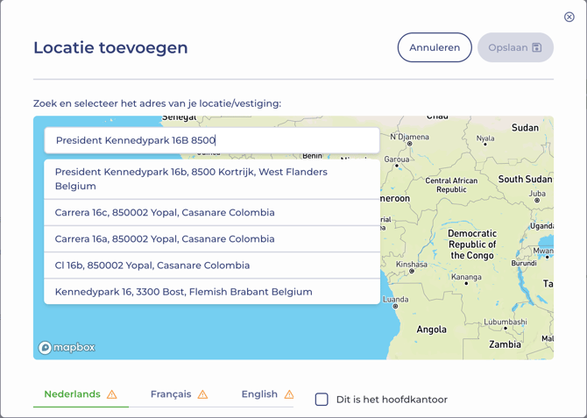Switch to the Nederlands tab

(81, 394)
